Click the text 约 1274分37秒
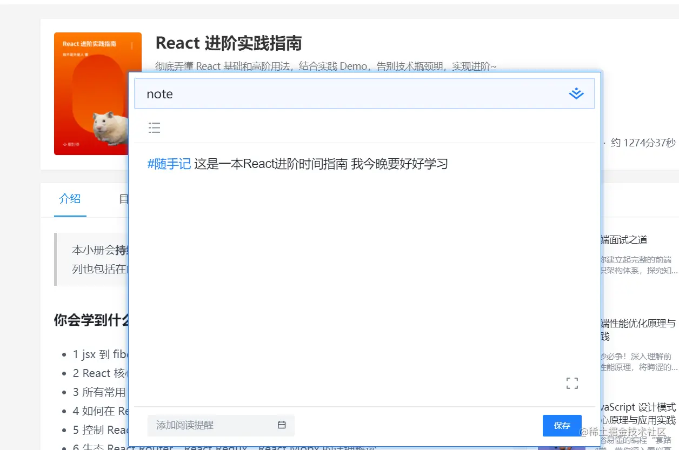 pos(643,143)
